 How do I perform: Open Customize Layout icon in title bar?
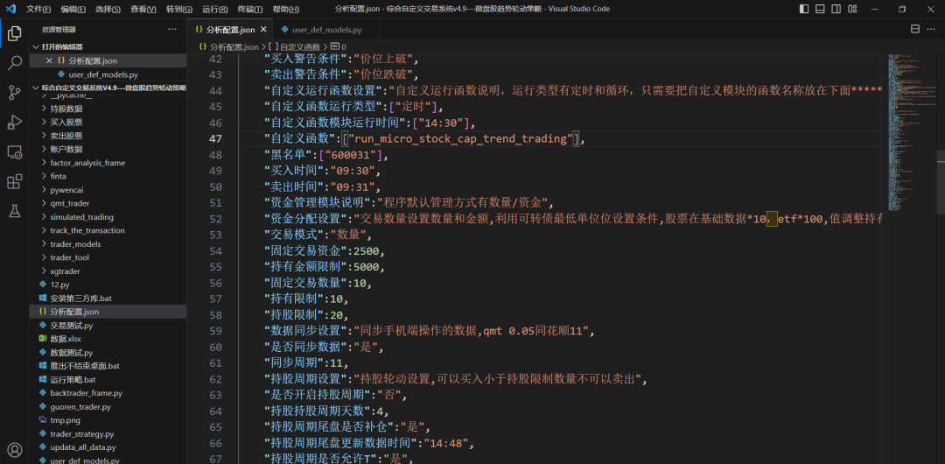click(x=852, y=9)
